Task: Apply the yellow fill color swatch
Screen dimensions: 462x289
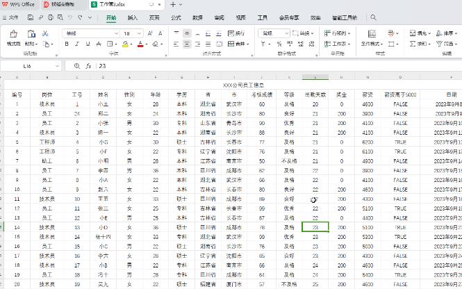Action: pos(125,44)
